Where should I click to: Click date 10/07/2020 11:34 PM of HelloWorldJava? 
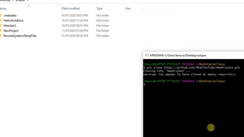(x=75, y=21)
